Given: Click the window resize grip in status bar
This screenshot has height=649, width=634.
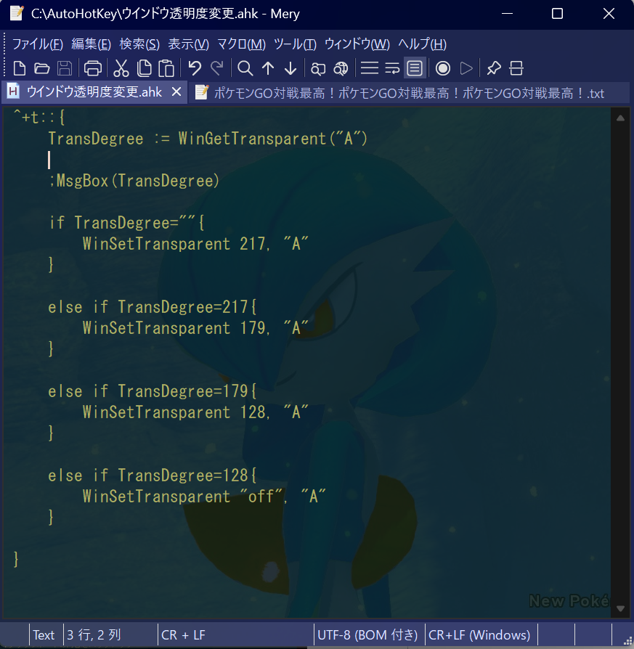Looking at the screenshot, I should point(627,642).
